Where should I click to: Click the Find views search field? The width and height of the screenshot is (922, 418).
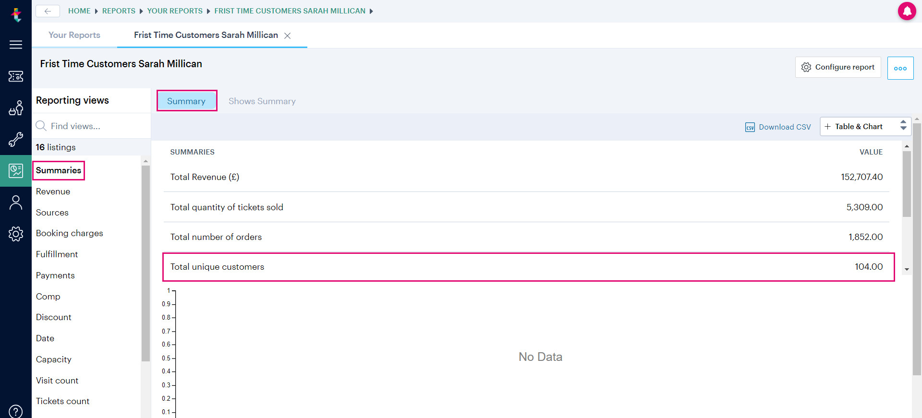91,126
